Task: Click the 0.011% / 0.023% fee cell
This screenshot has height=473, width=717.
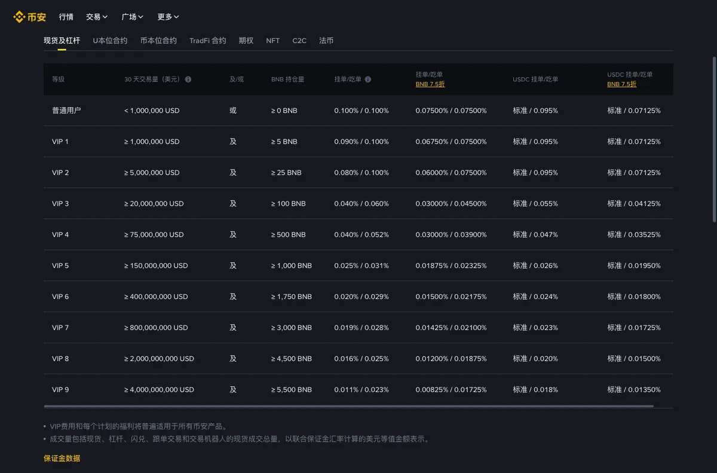Action: point(361,390)
